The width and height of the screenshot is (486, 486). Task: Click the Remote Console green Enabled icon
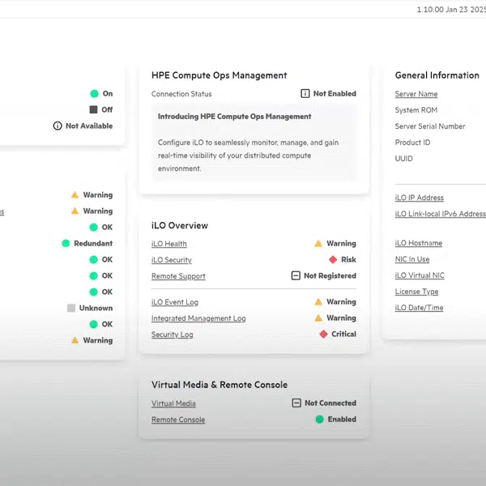(x=319, y=420)
